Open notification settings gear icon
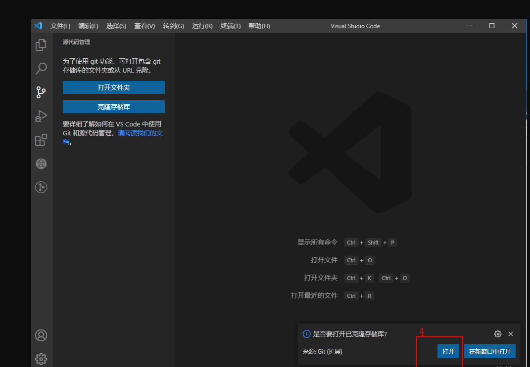Screen dimensions: 530x367 497,334
